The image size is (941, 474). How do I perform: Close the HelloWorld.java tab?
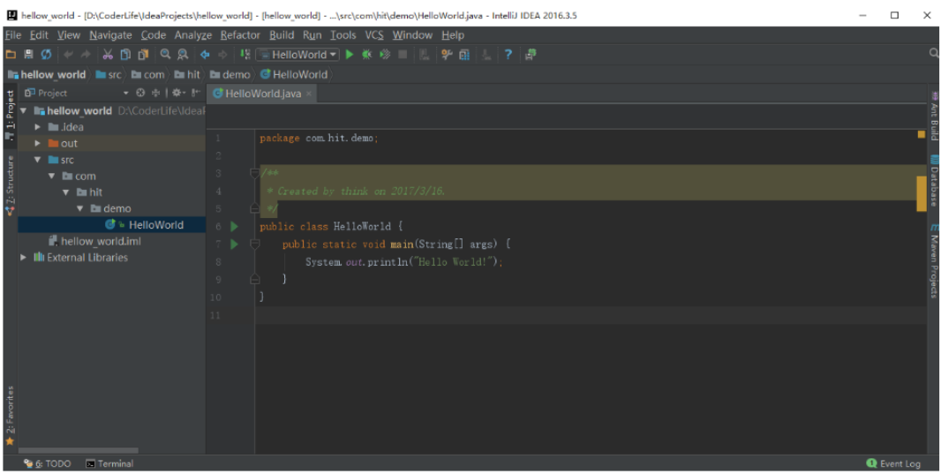pyautogui.click(x=308, y=94)
